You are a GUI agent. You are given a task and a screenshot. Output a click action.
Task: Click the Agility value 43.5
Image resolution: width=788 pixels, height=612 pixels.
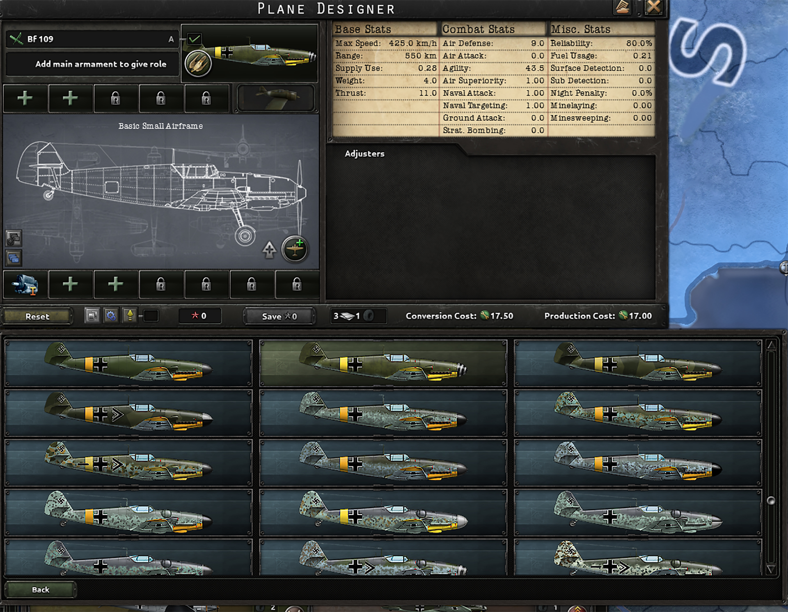[535, 68]
